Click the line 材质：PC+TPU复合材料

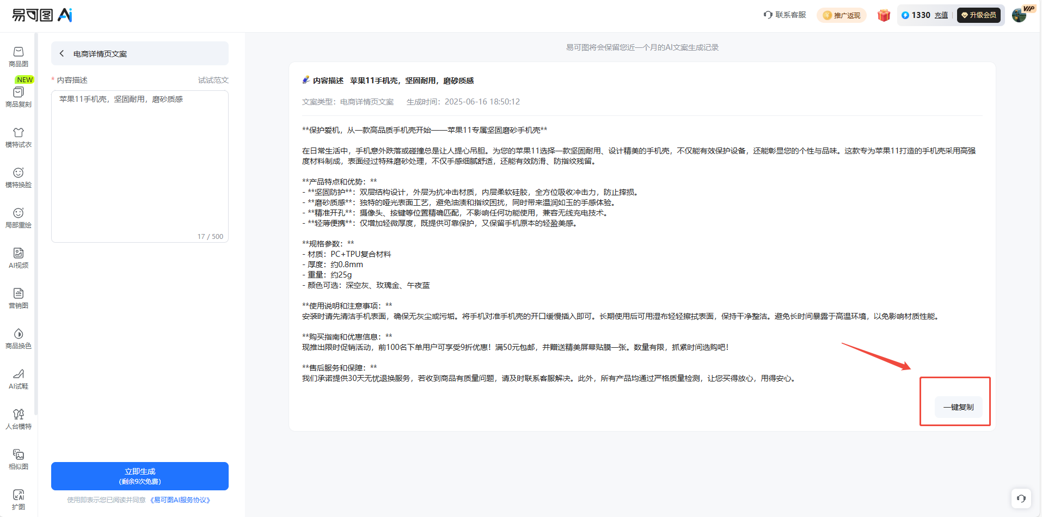pos(347,254)
